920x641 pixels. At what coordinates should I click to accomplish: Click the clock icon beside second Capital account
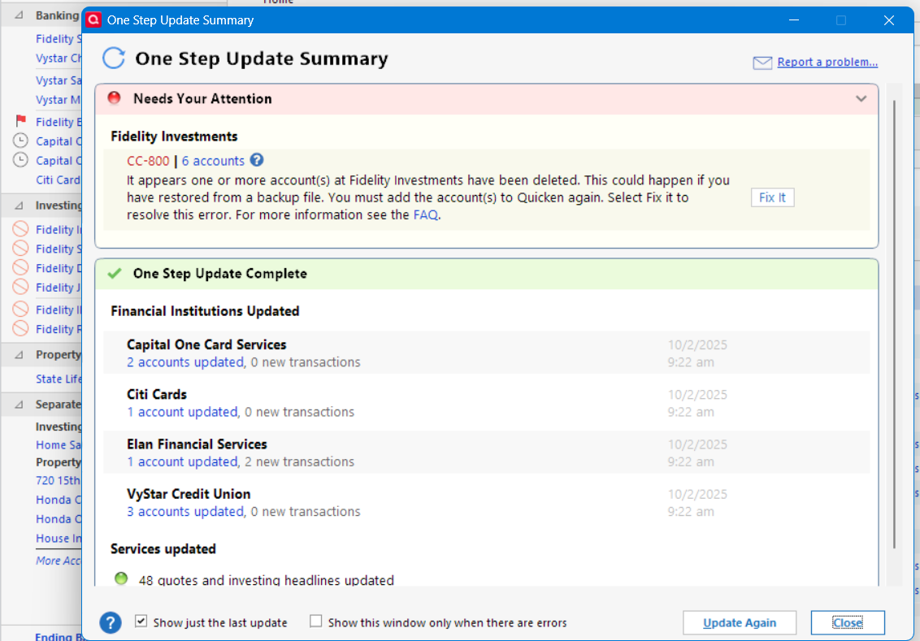tap(20, 160)
